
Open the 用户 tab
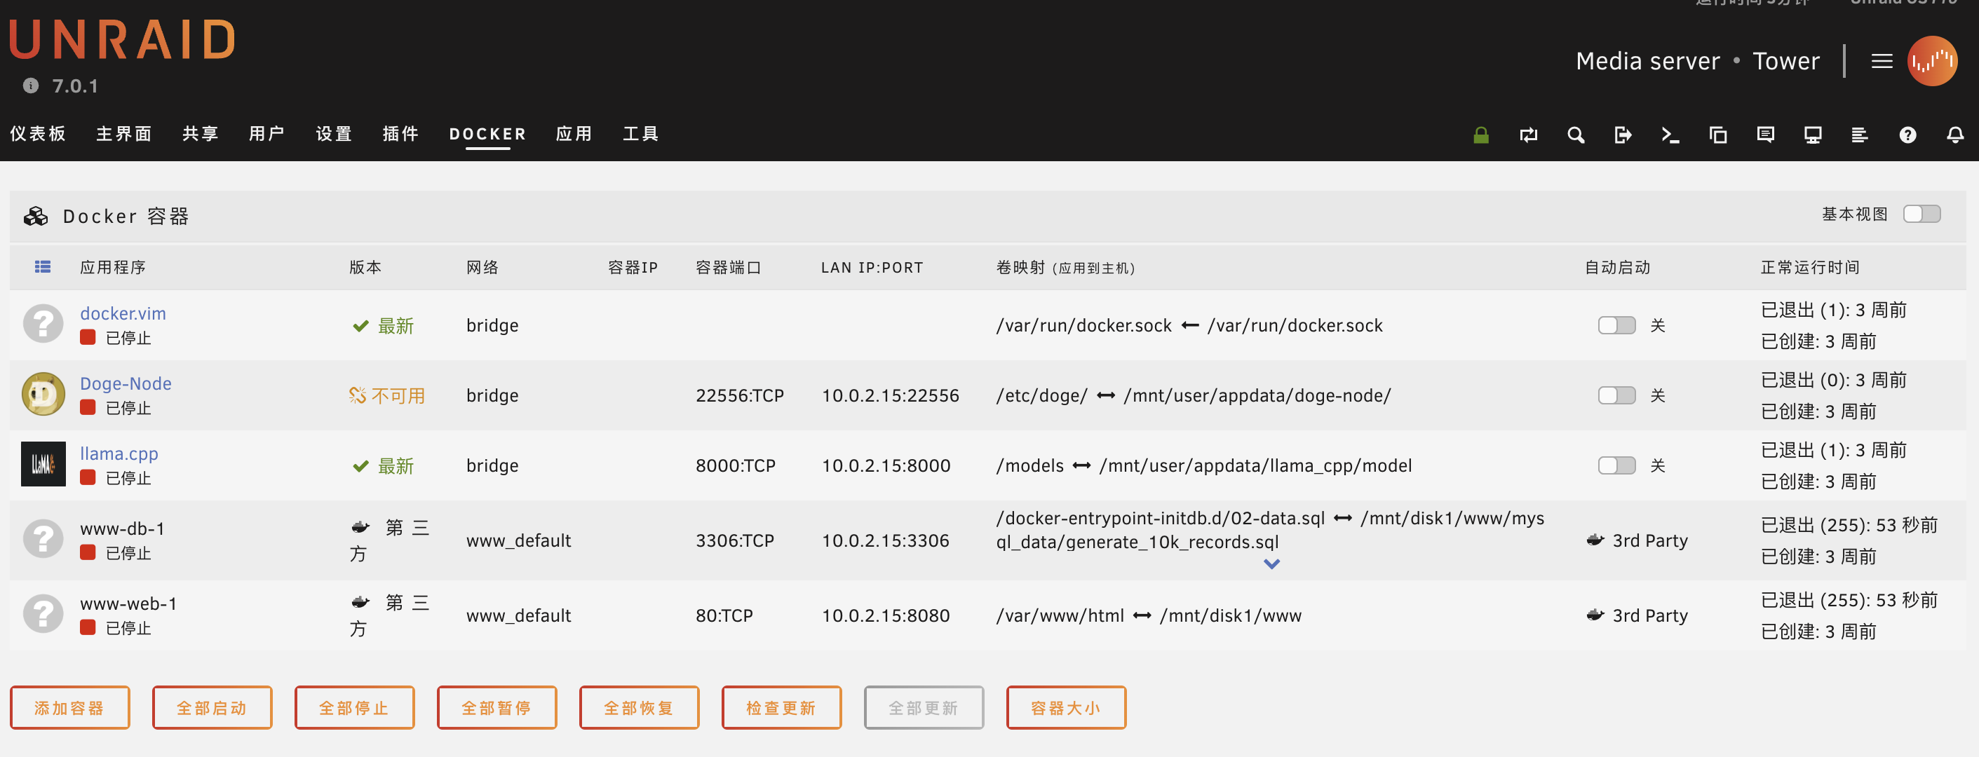pyautogui.click(x=267, y=134)
